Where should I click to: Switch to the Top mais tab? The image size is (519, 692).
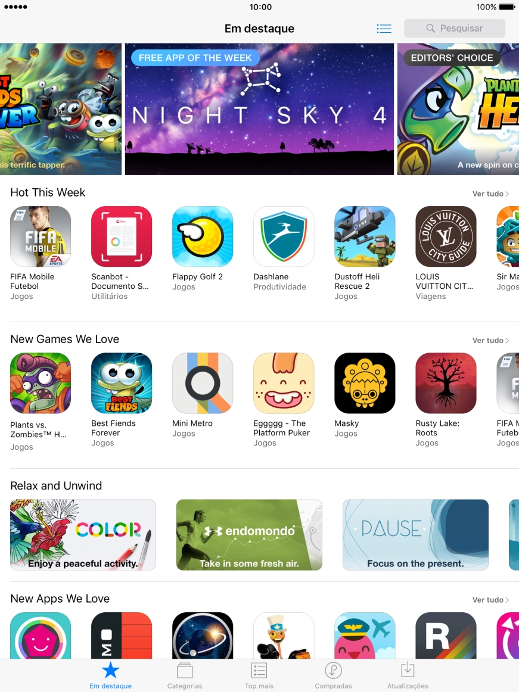tap(259, 676)
